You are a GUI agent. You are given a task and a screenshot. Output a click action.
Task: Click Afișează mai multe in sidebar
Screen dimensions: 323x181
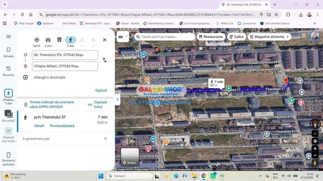click(9, 134)
